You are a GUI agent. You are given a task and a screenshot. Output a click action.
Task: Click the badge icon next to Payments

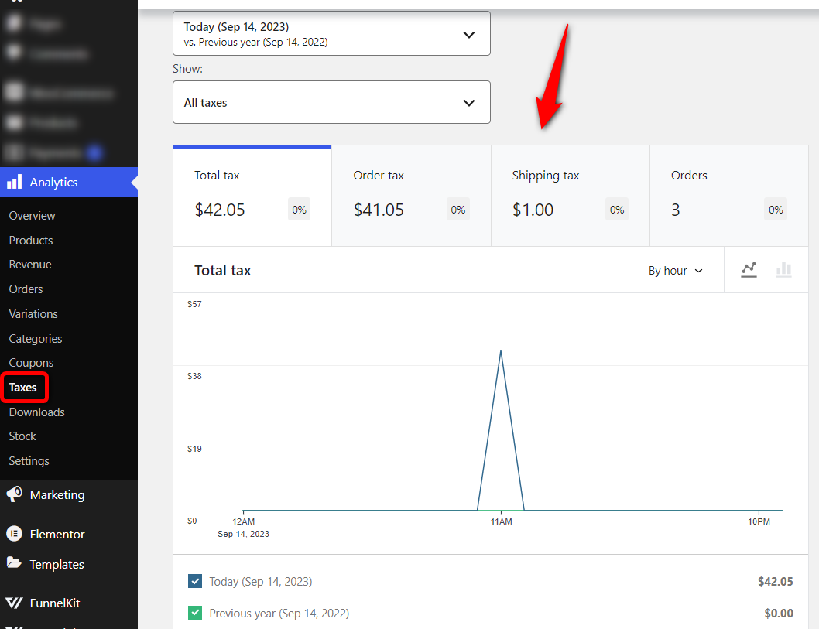(93, 152)
